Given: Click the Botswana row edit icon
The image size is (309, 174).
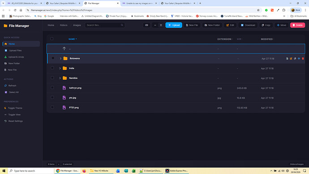Looking at the screenshot, I should [291, 59].
